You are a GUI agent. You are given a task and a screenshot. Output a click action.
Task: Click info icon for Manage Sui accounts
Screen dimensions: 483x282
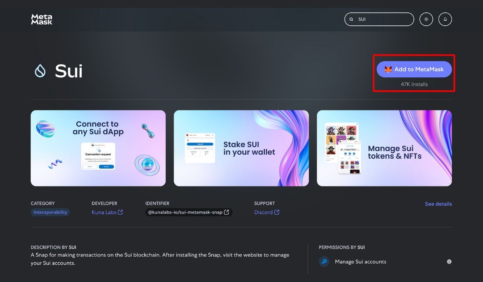[x=449, y=262]
